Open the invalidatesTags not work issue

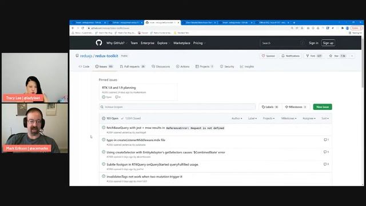pyautogui.click(x=145, y=177)
